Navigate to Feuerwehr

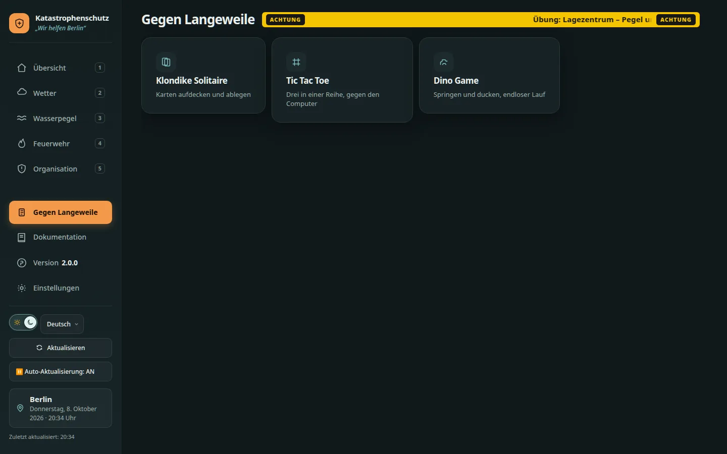coord(61,143)
